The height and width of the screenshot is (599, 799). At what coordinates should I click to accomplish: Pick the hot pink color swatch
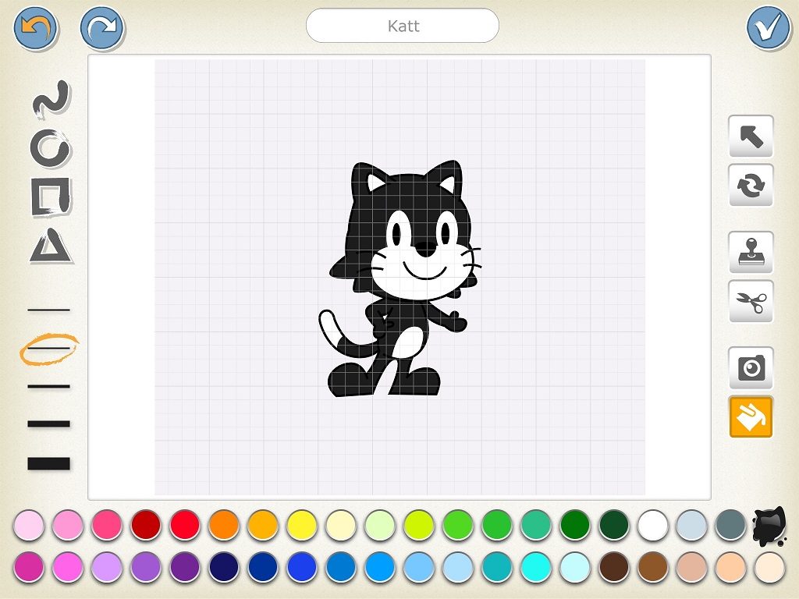coord(106,525)
